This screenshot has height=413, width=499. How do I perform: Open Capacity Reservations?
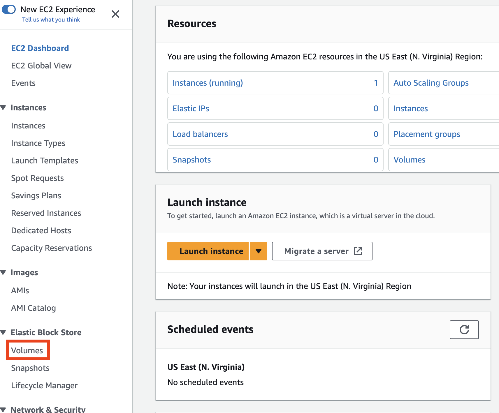click(52, 248)
